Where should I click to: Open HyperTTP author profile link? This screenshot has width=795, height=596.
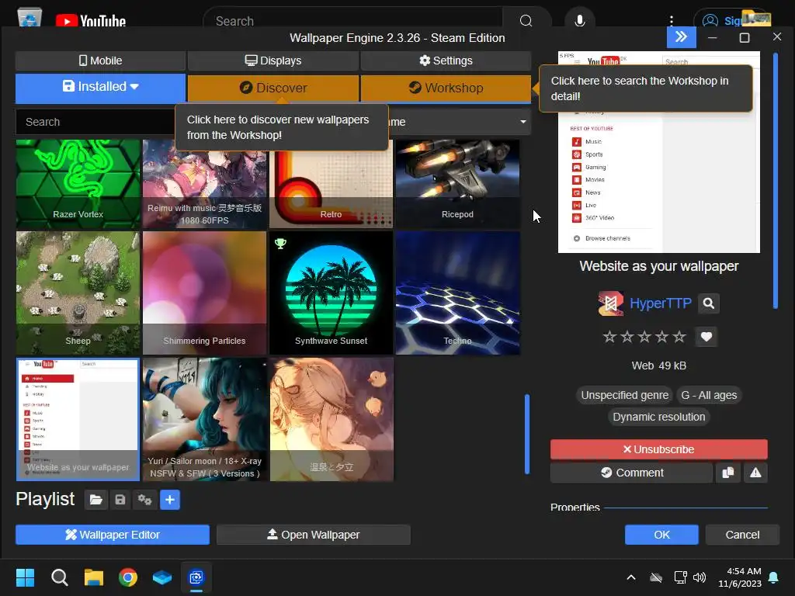point(660,303)
